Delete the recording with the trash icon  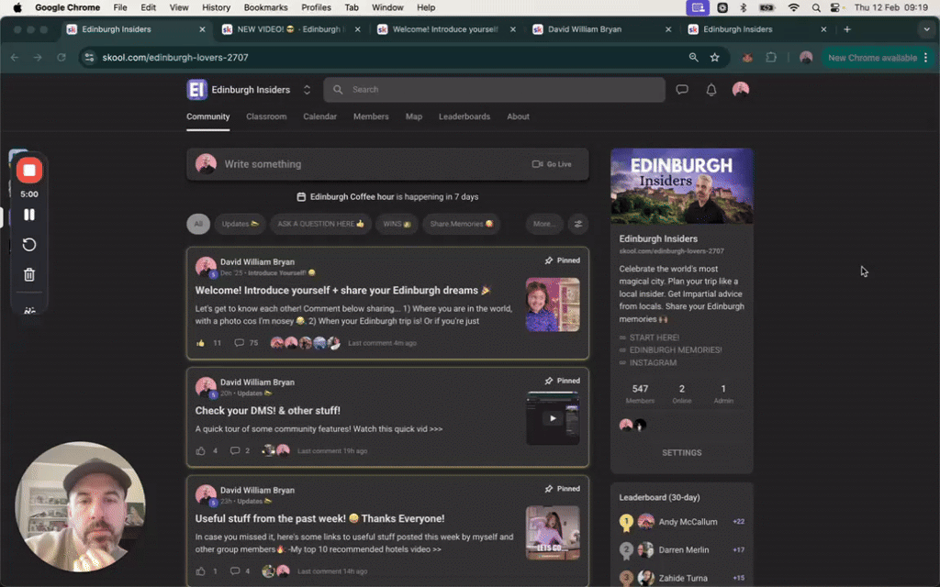pyautogui.click(x=28, y=274)
